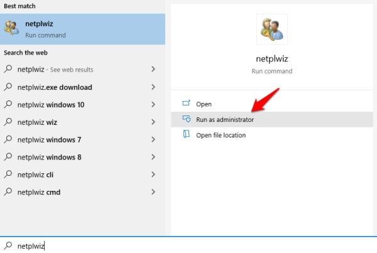Click the 'Search the web' heading
The image size is (377, 253).
26,53
